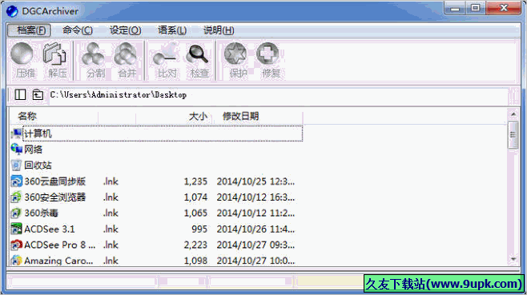527x295 pixels.
Task: Click size value 1,235
Action: click(195, 181)
